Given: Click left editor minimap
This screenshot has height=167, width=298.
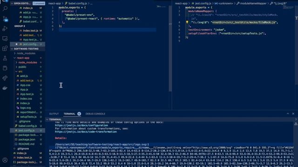Looking at the screenshot, I should tap(162, 6).
